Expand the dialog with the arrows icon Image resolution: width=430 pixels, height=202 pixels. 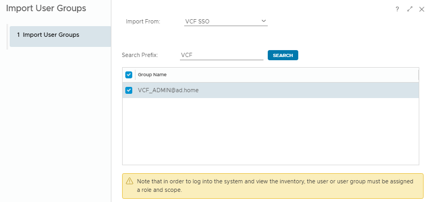(410, 9)
